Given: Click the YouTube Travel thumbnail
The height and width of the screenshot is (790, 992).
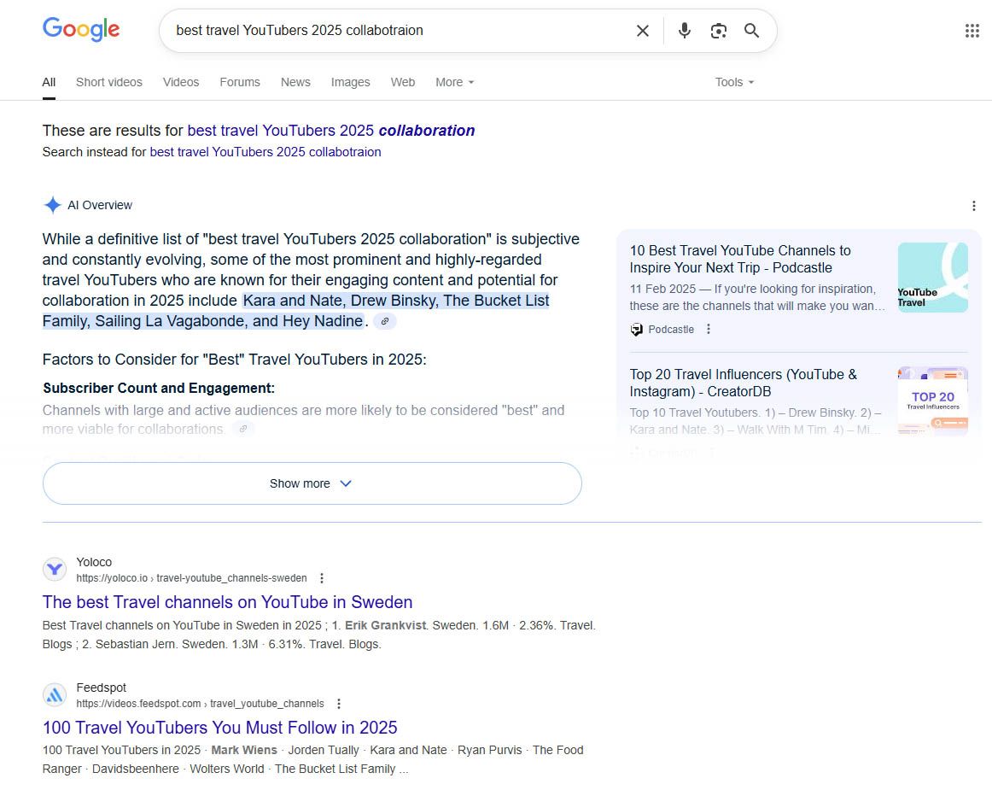Looking at the screenshot, I should tap(932, 278).
